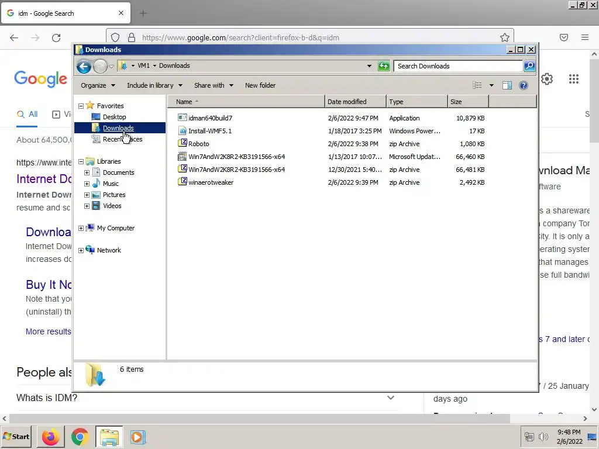
Task: Bookmark this page with star icon
Action: point(505,37)
